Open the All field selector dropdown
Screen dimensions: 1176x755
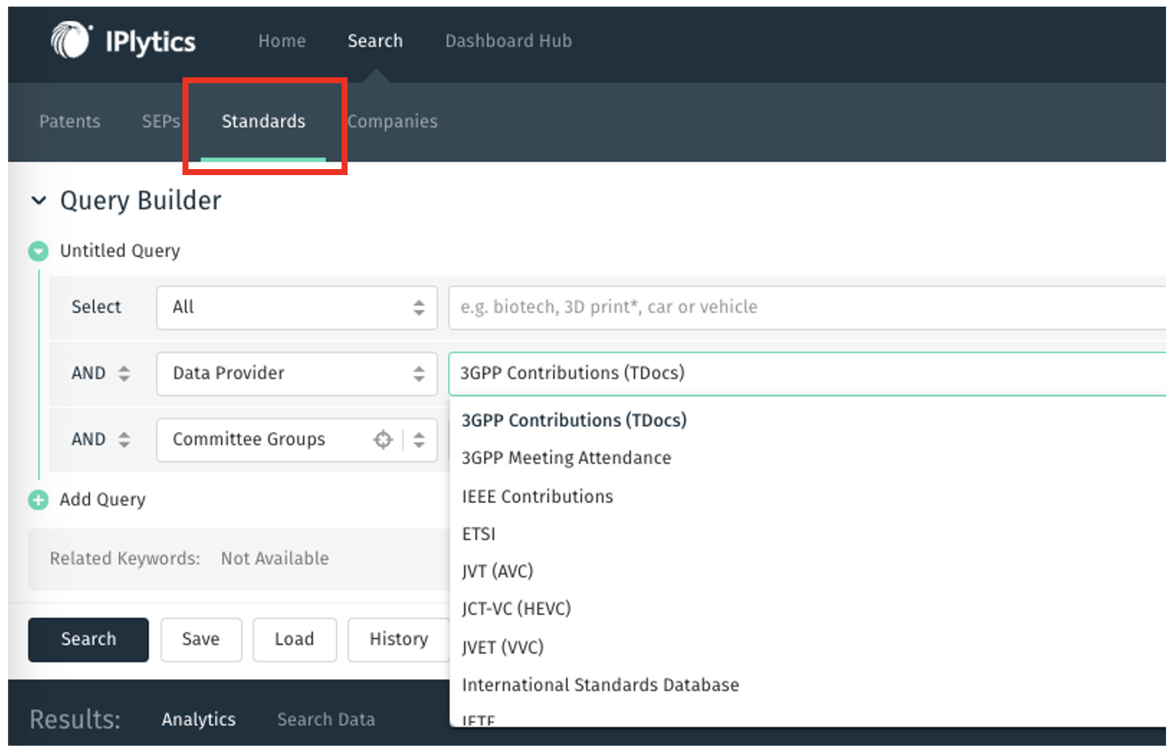pos(297,308)
